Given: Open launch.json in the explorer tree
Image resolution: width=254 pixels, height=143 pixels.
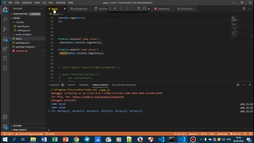Looking at the screenshot, I should coord(23,26).
